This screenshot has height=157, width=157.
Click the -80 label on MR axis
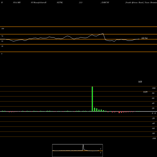[153, 133]
